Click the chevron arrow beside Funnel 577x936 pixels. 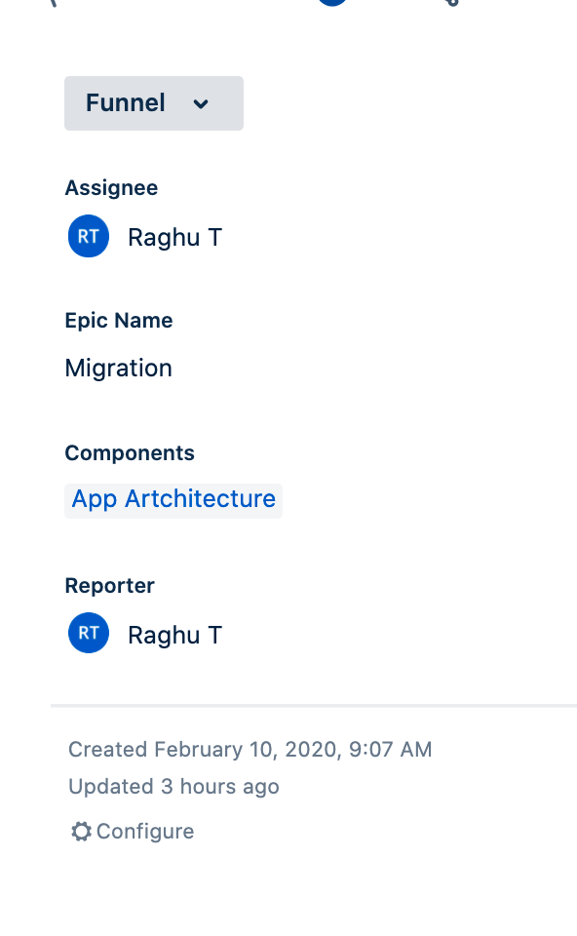pyautogui.click(x=201, y=104)
